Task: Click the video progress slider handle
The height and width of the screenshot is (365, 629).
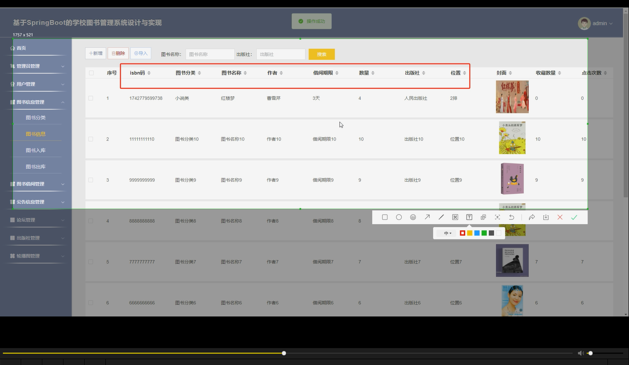Action: [284, 353]
